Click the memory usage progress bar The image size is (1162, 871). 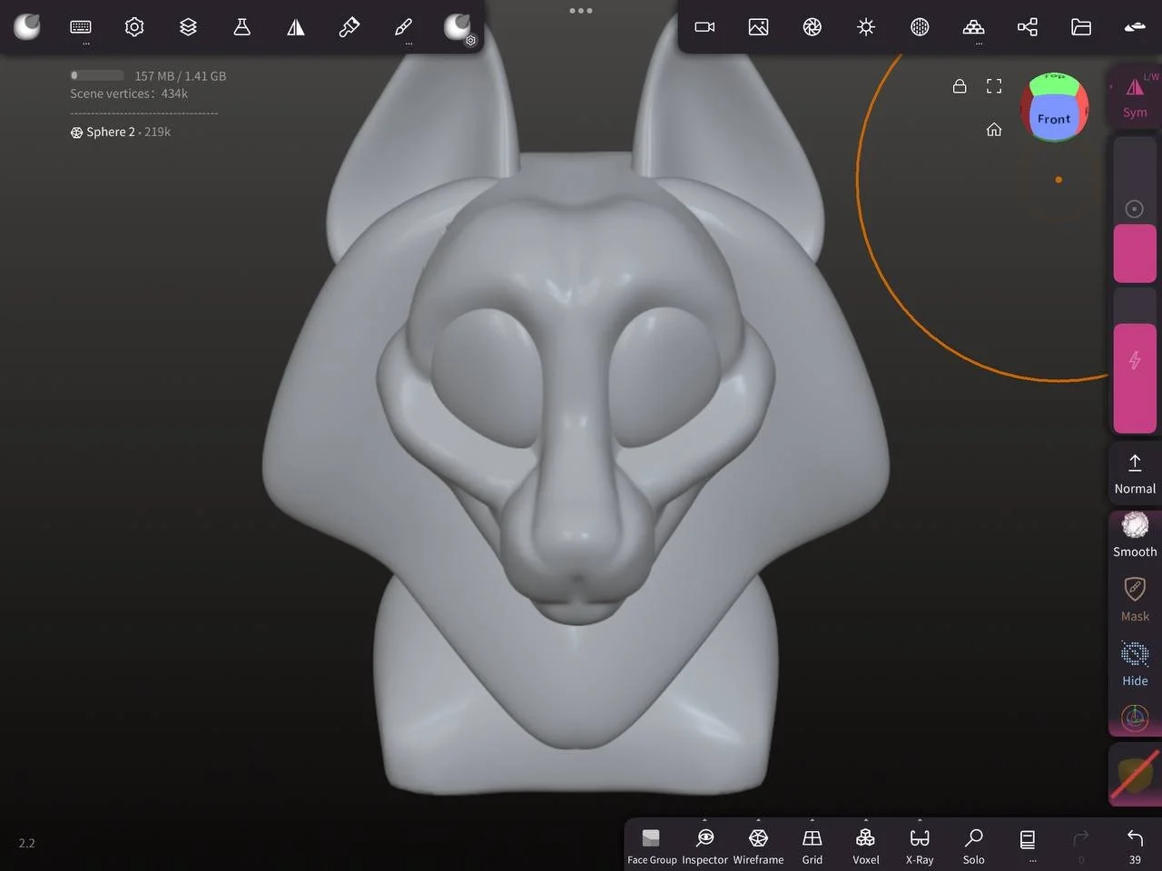coord(97,75)
